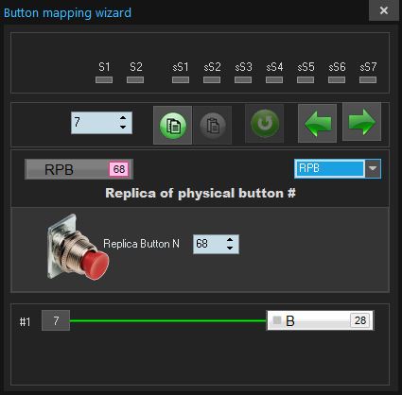Increase button number 7 with up arrow
The height and width of the screenshot is (395, 402).
pyautogui.click(x=123, y=118)
